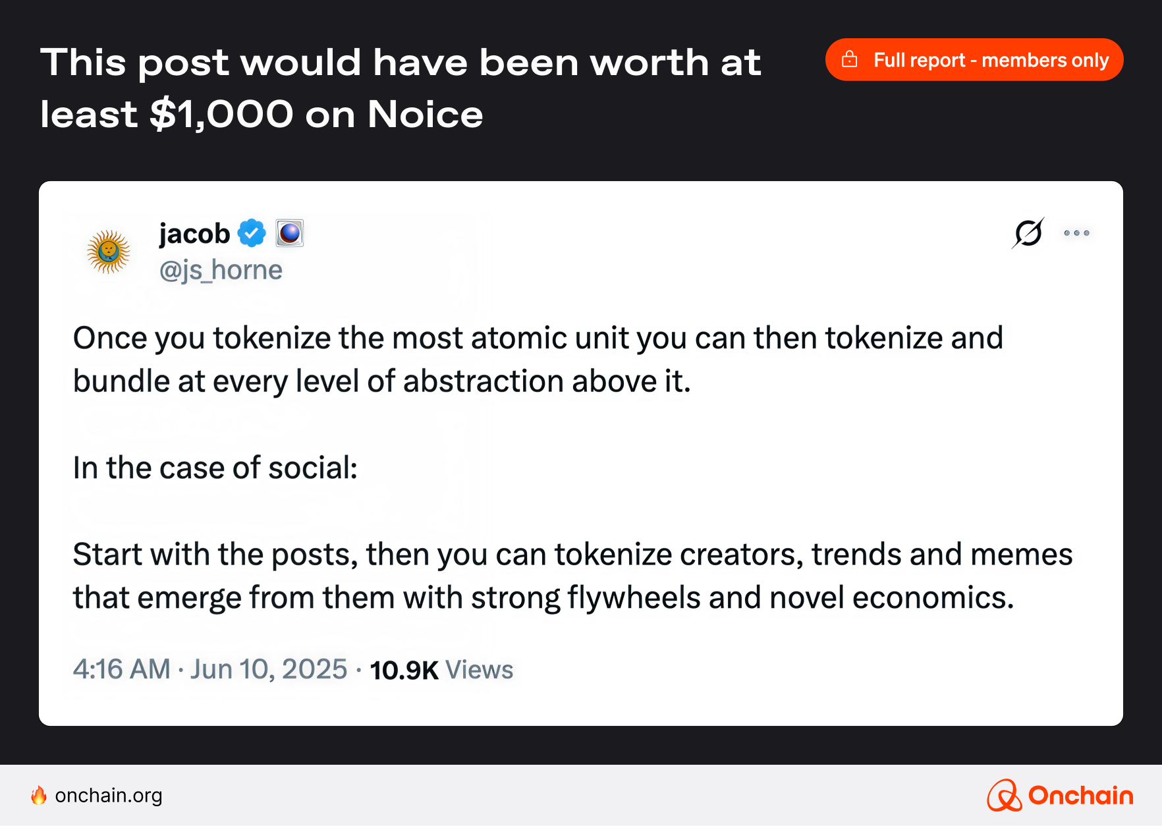Image resolution: width=1162 pixels, height=826 pixels.
Task: Click the 'Once you tokenize' opening paragraph
Action: 538,360
